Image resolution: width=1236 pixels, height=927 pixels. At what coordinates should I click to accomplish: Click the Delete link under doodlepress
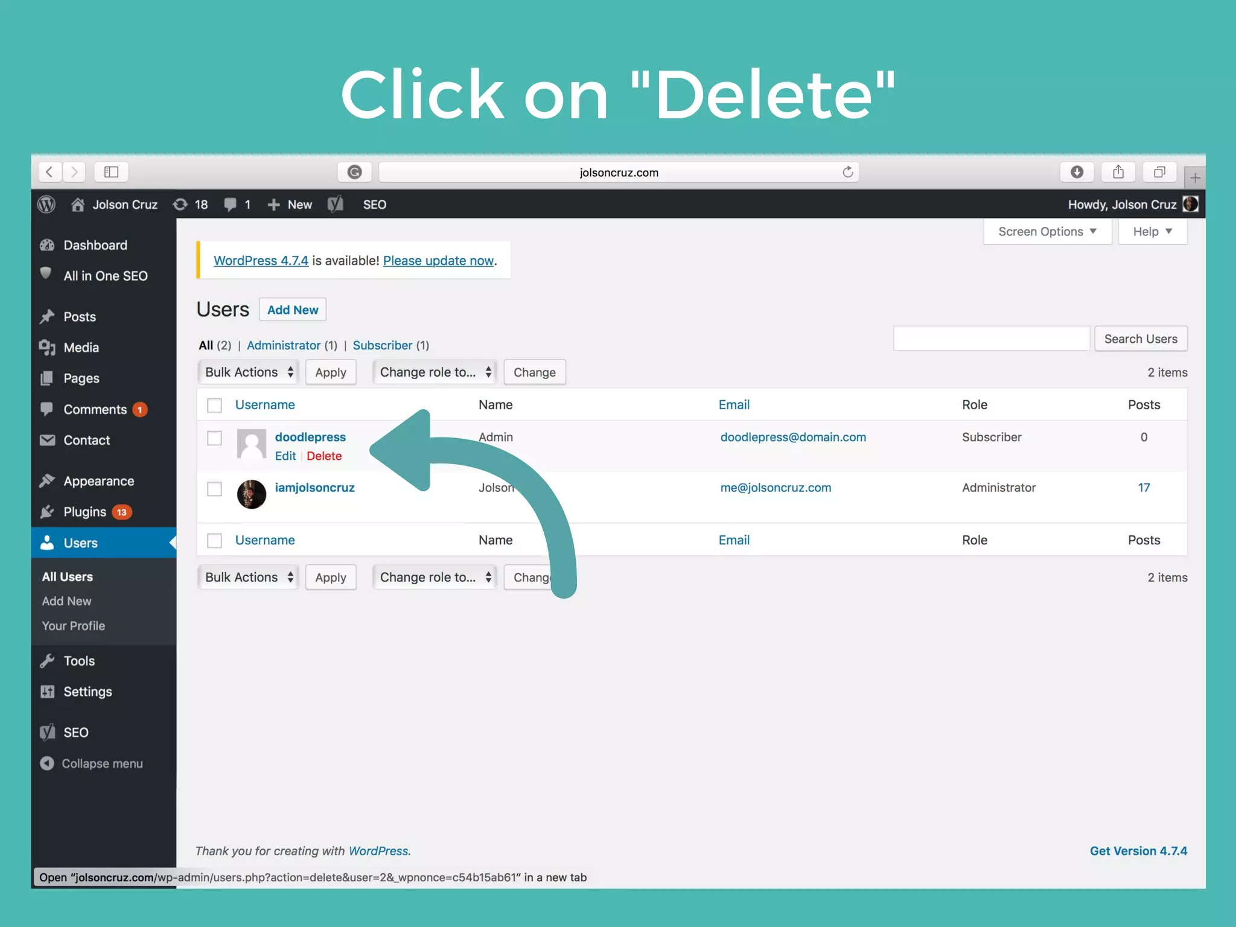324,456
